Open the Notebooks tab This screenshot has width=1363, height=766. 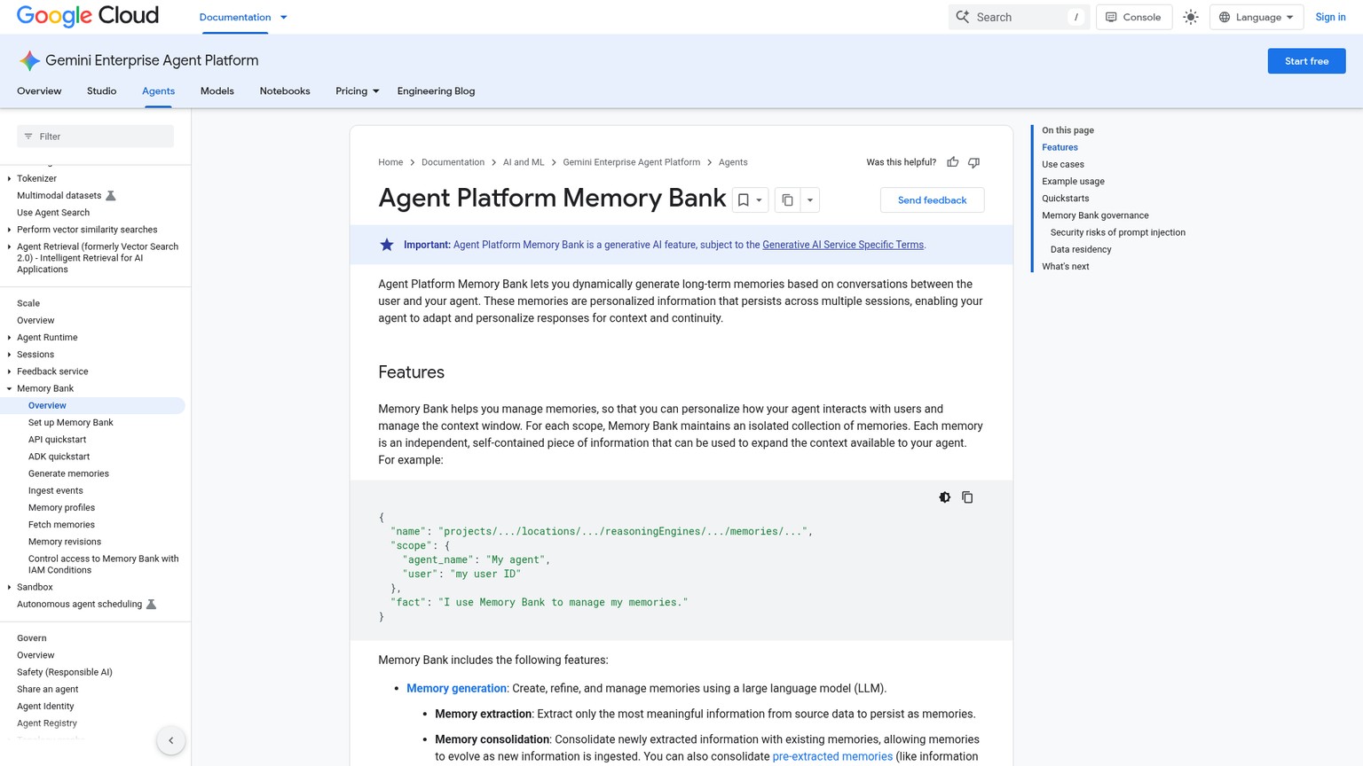click(x=285, y=91)
